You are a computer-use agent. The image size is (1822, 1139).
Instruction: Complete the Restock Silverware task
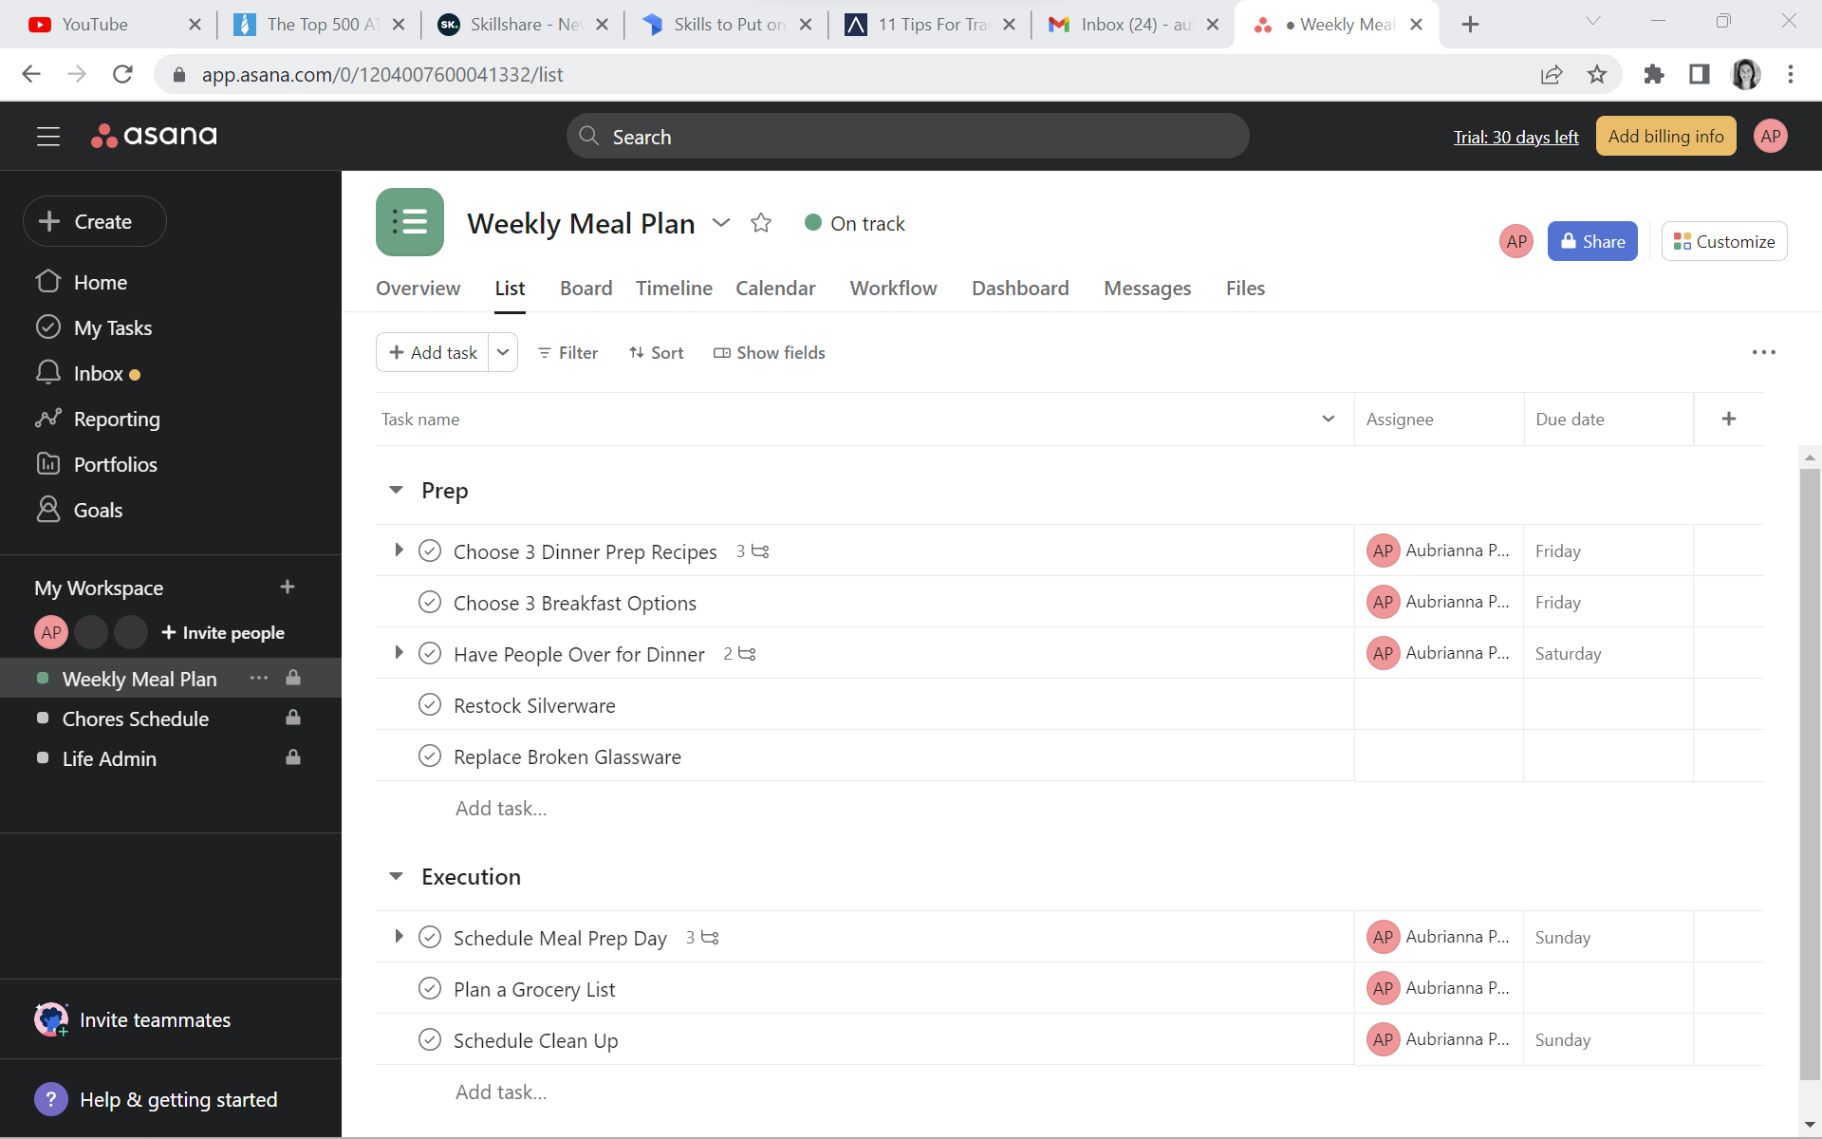point(430,704)
